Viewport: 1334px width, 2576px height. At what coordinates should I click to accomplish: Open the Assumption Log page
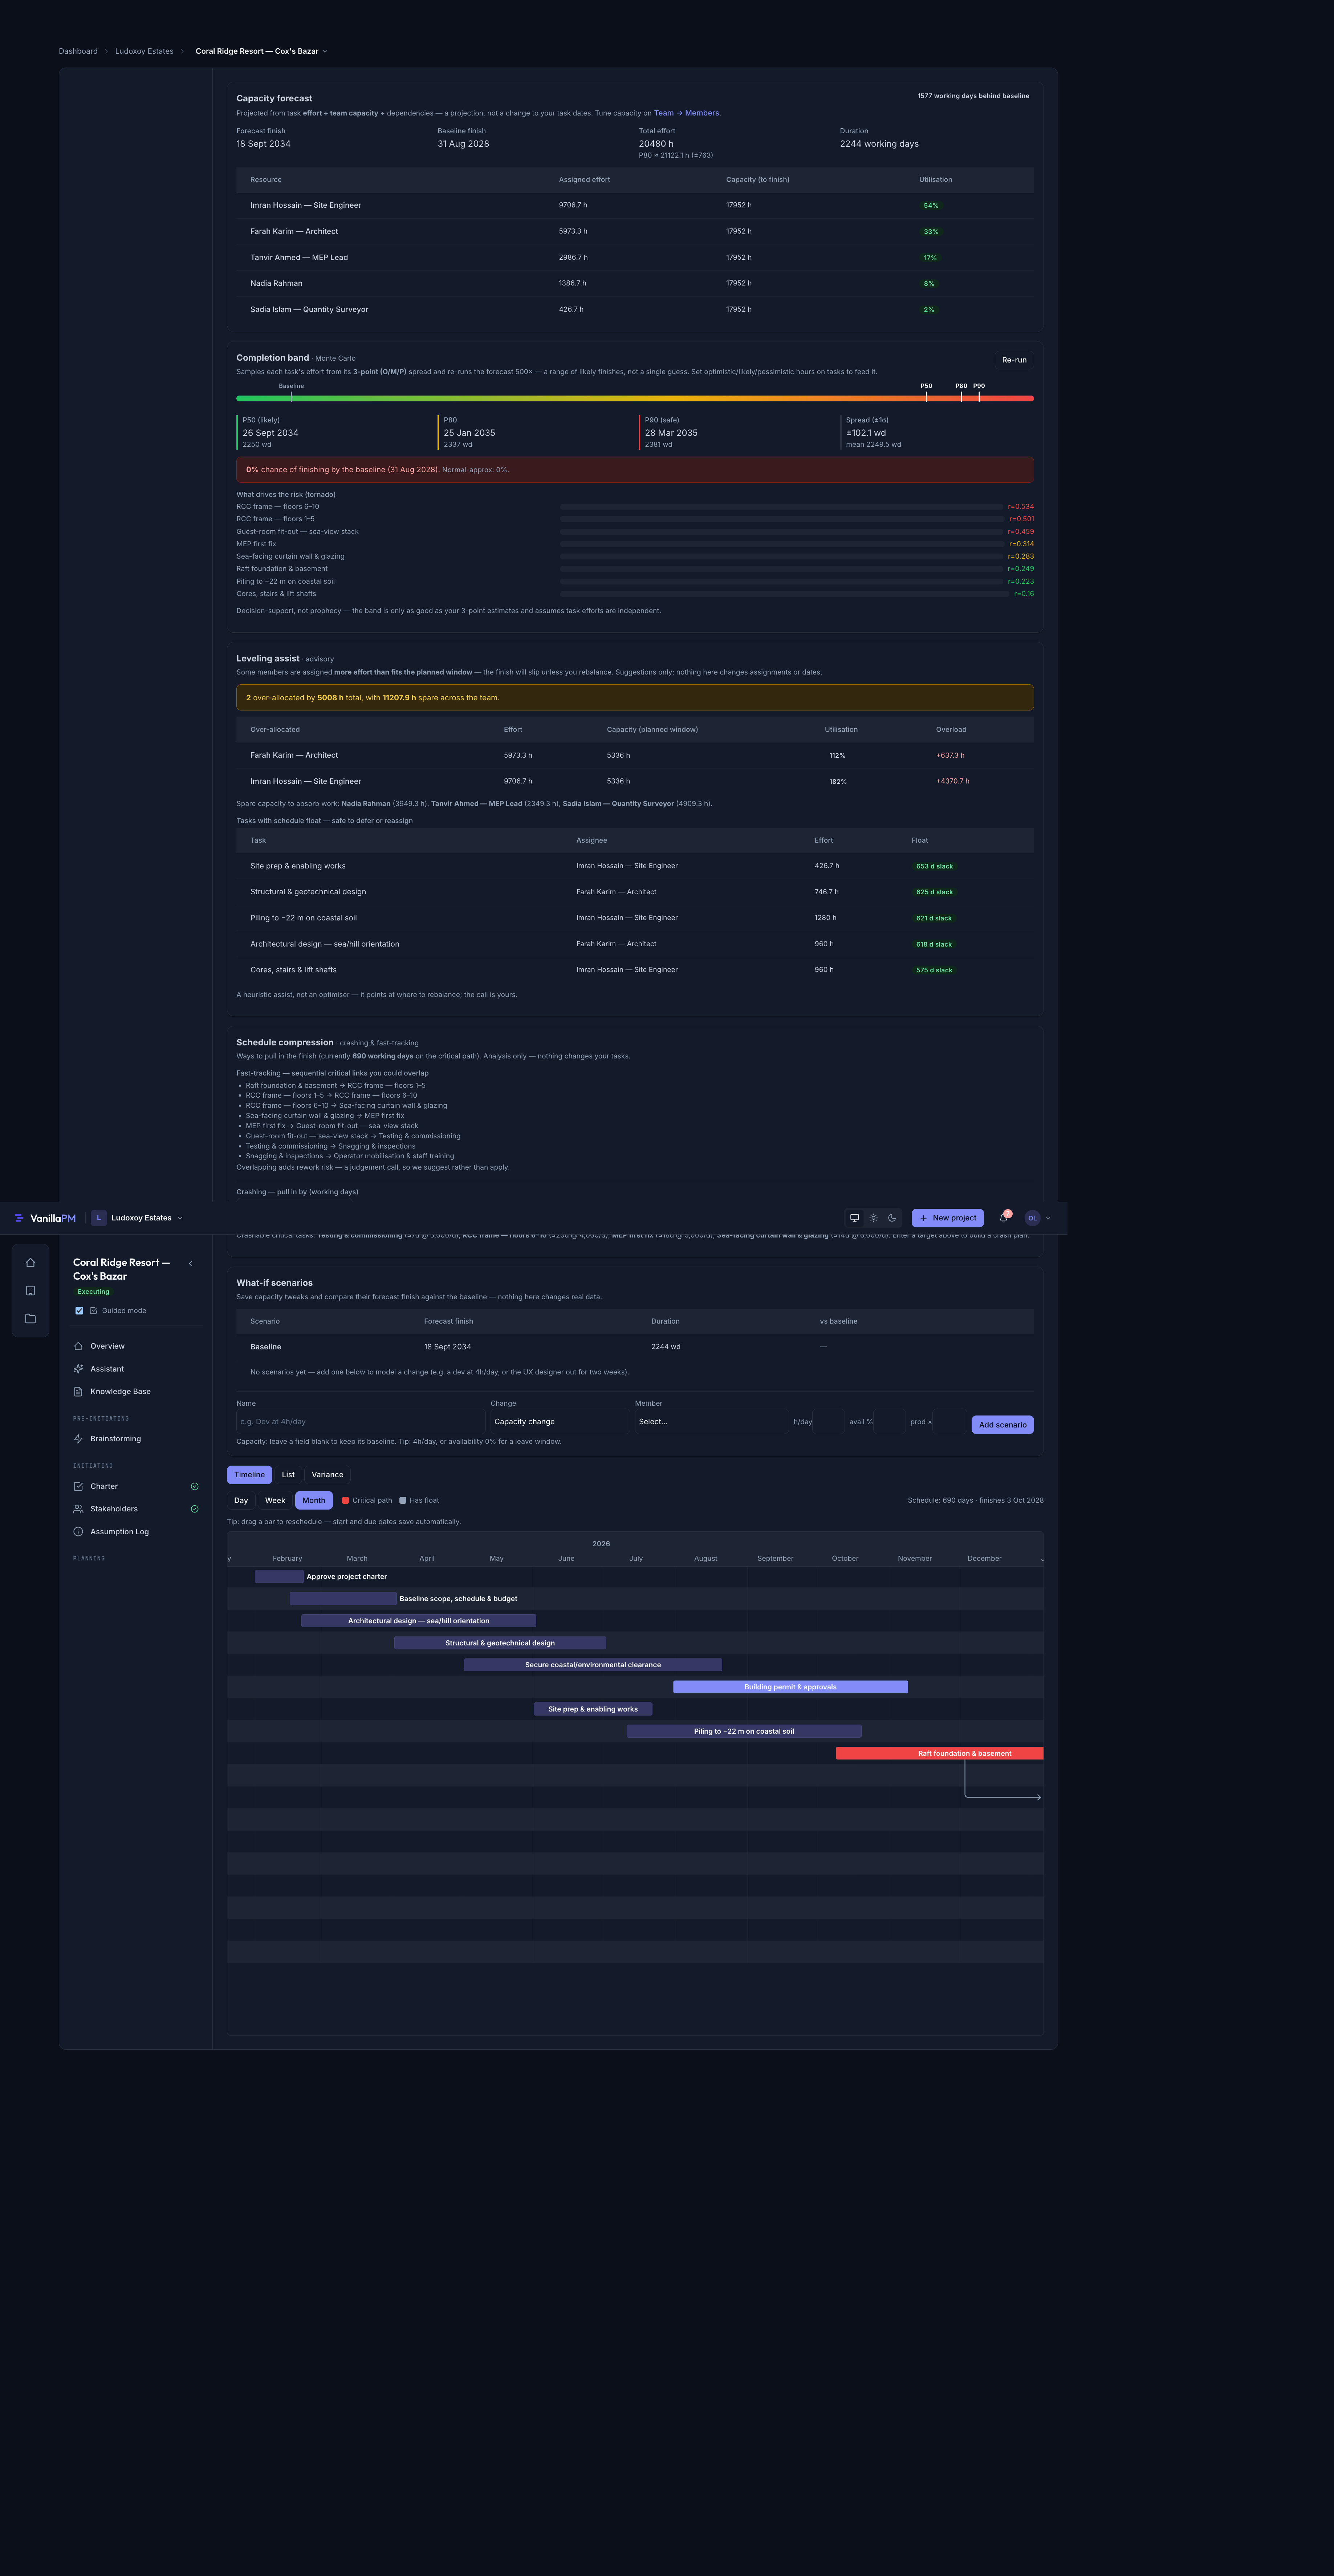[136, 1532]
